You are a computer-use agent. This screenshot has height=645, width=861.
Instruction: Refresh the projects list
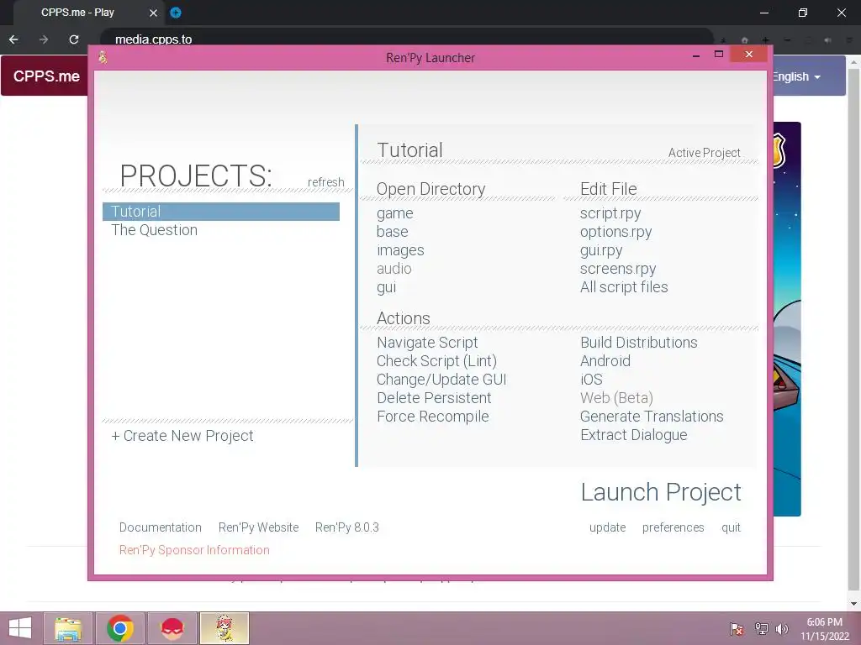(325, 182)
